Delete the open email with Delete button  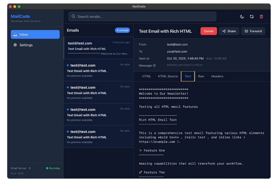click(x=208, y=31)
